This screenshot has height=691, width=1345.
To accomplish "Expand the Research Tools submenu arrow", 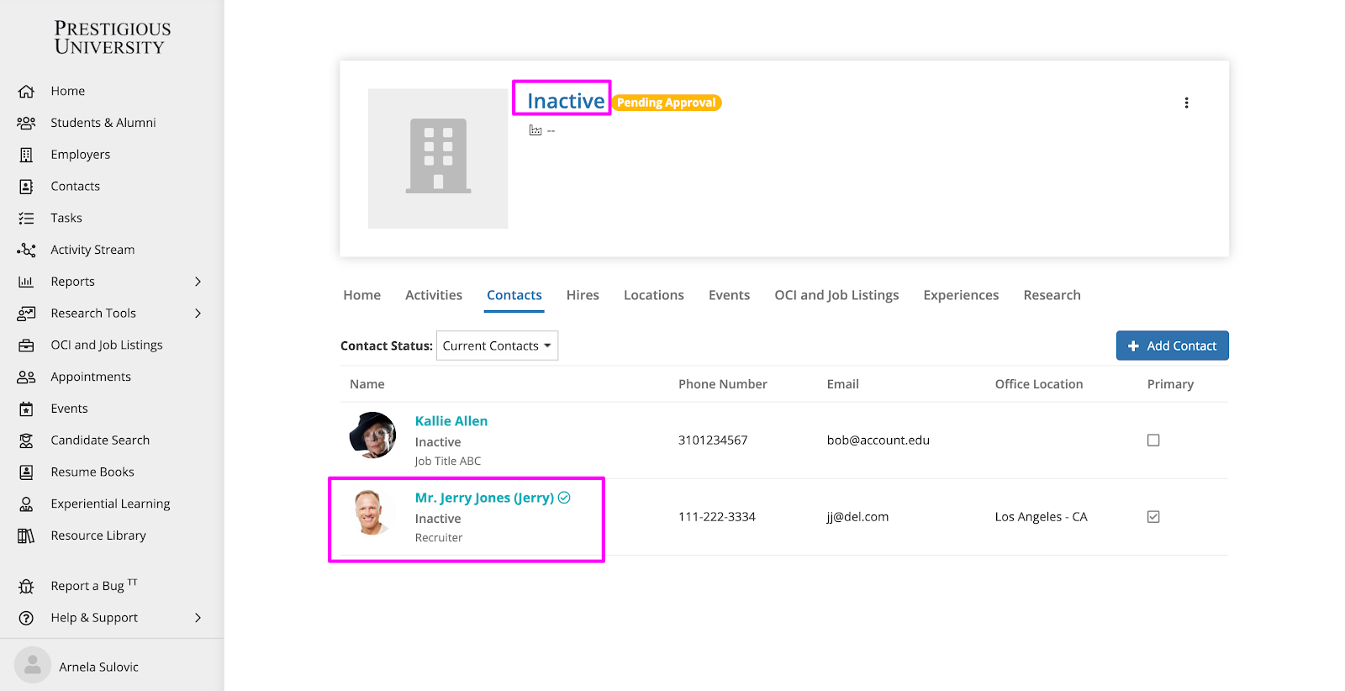I will 198,314.
